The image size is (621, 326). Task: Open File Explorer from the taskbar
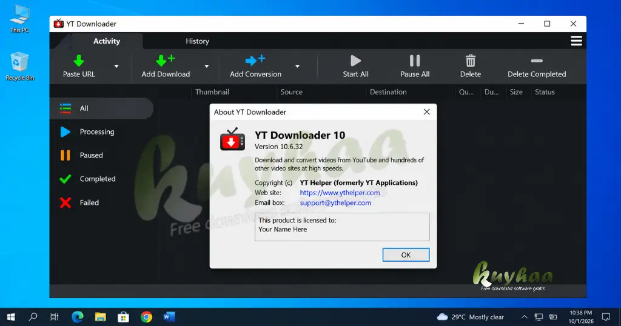(100, 317)
